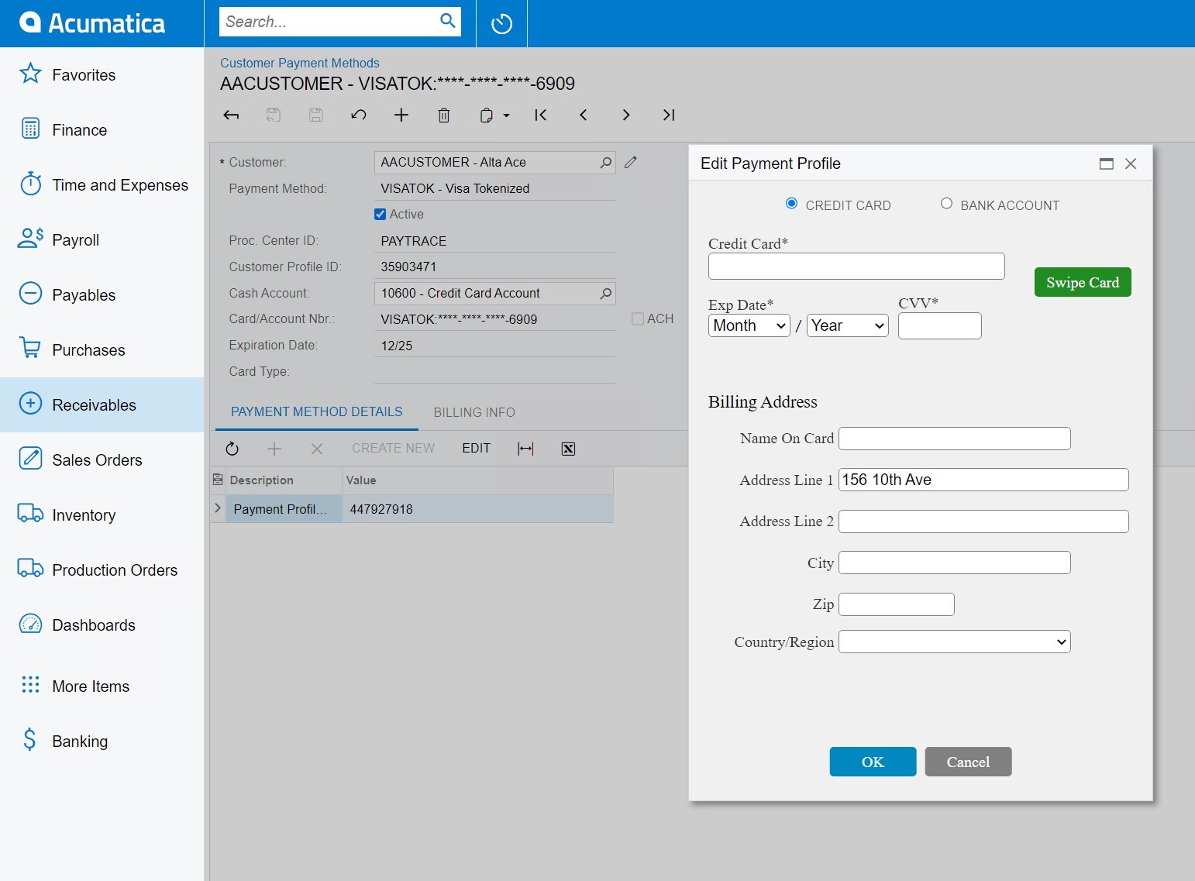Maximize the Edit Payment Profile dialog
Image resolution: width=1195 pixels, height=881 pixels.
tap(1107, 163)
